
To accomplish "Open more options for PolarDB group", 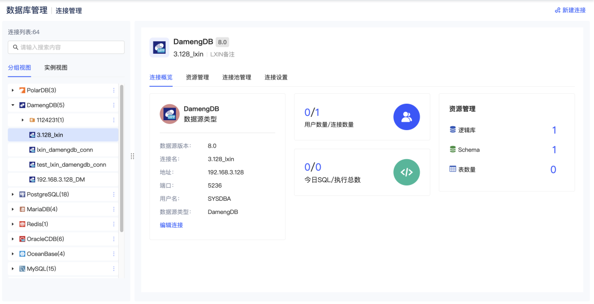I will (114, 91).
